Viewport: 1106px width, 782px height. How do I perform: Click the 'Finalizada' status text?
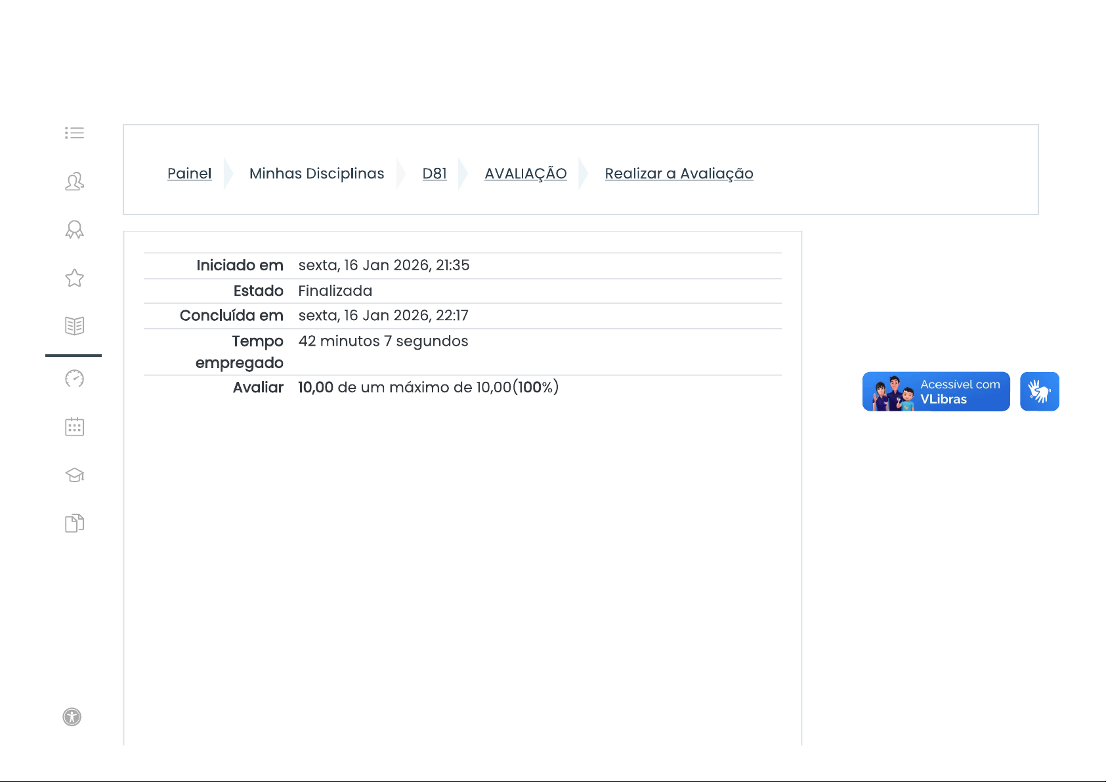coord(335,291)
